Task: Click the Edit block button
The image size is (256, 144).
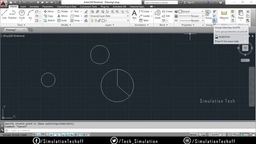Action: point(166,16)
